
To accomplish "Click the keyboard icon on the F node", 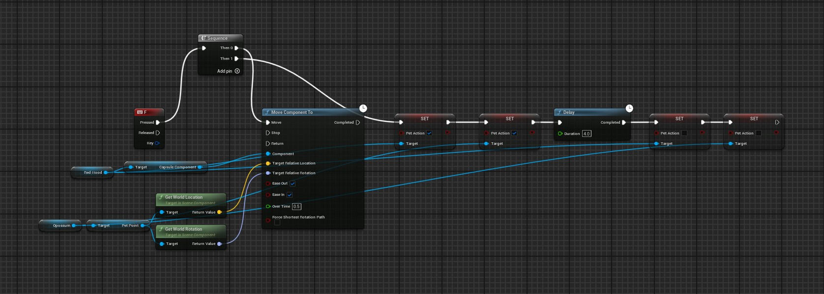I will point(140,112).
